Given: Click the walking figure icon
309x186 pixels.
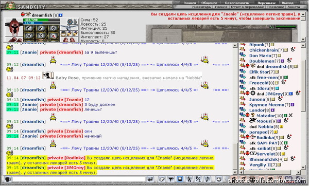Looking at the screenshot, I should [189, 179].
